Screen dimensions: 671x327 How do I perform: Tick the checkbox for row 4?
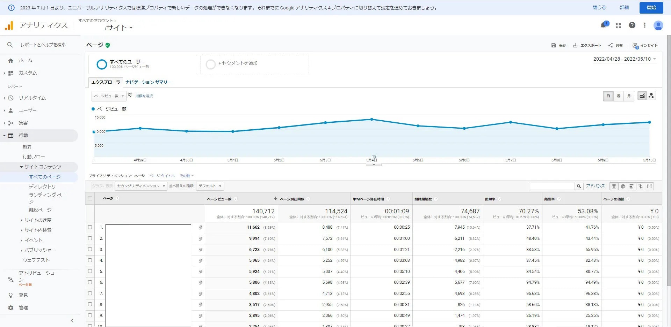pos(90,260)
